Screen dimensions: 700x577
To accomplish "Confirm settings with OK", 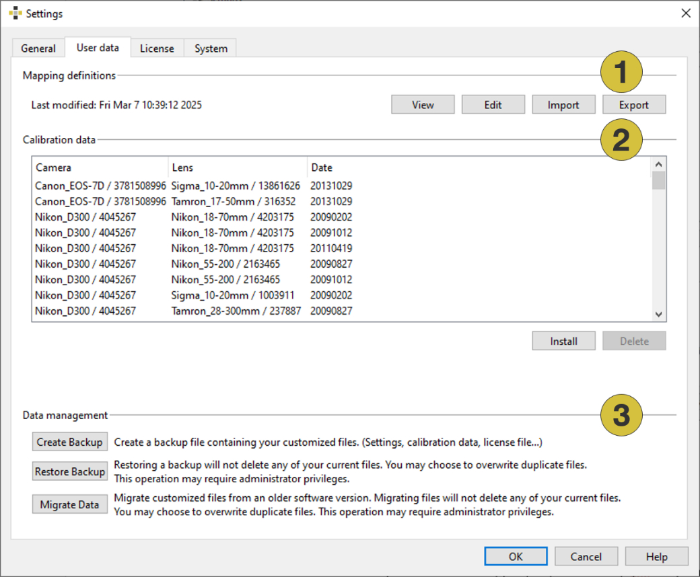I will [x=516, y=556].
